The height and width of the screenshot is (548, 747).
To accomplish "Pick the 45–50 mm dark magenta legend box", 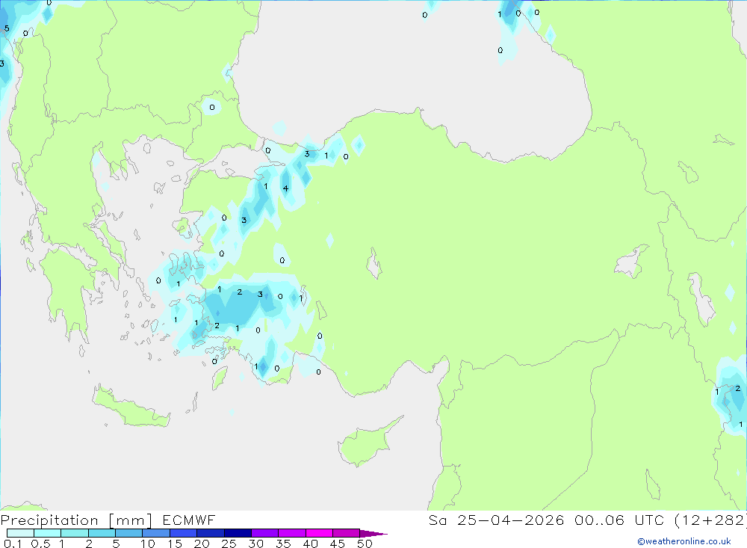I will 347,533.
